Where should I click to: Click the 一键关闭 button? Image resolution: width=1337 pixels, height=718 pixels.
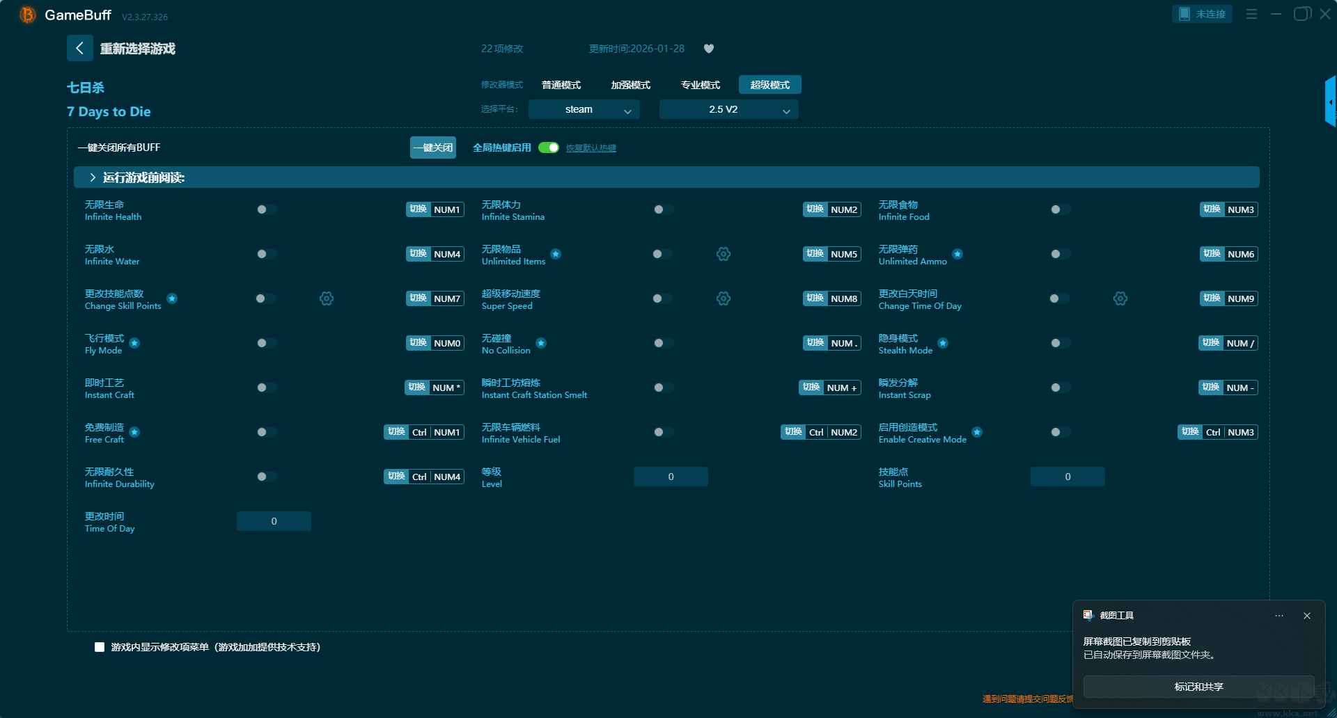point(432,147)
